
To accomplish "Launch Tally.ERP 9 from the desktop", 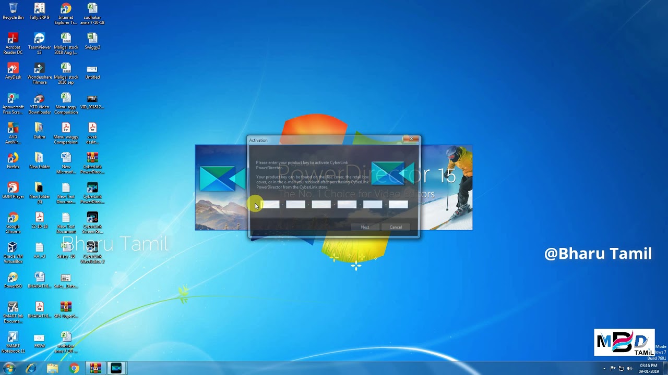I will click(39, 11).
